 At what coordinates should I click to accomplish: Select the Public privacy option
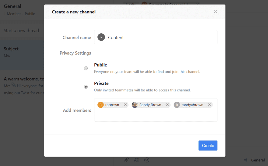click(x=86, y=68)
